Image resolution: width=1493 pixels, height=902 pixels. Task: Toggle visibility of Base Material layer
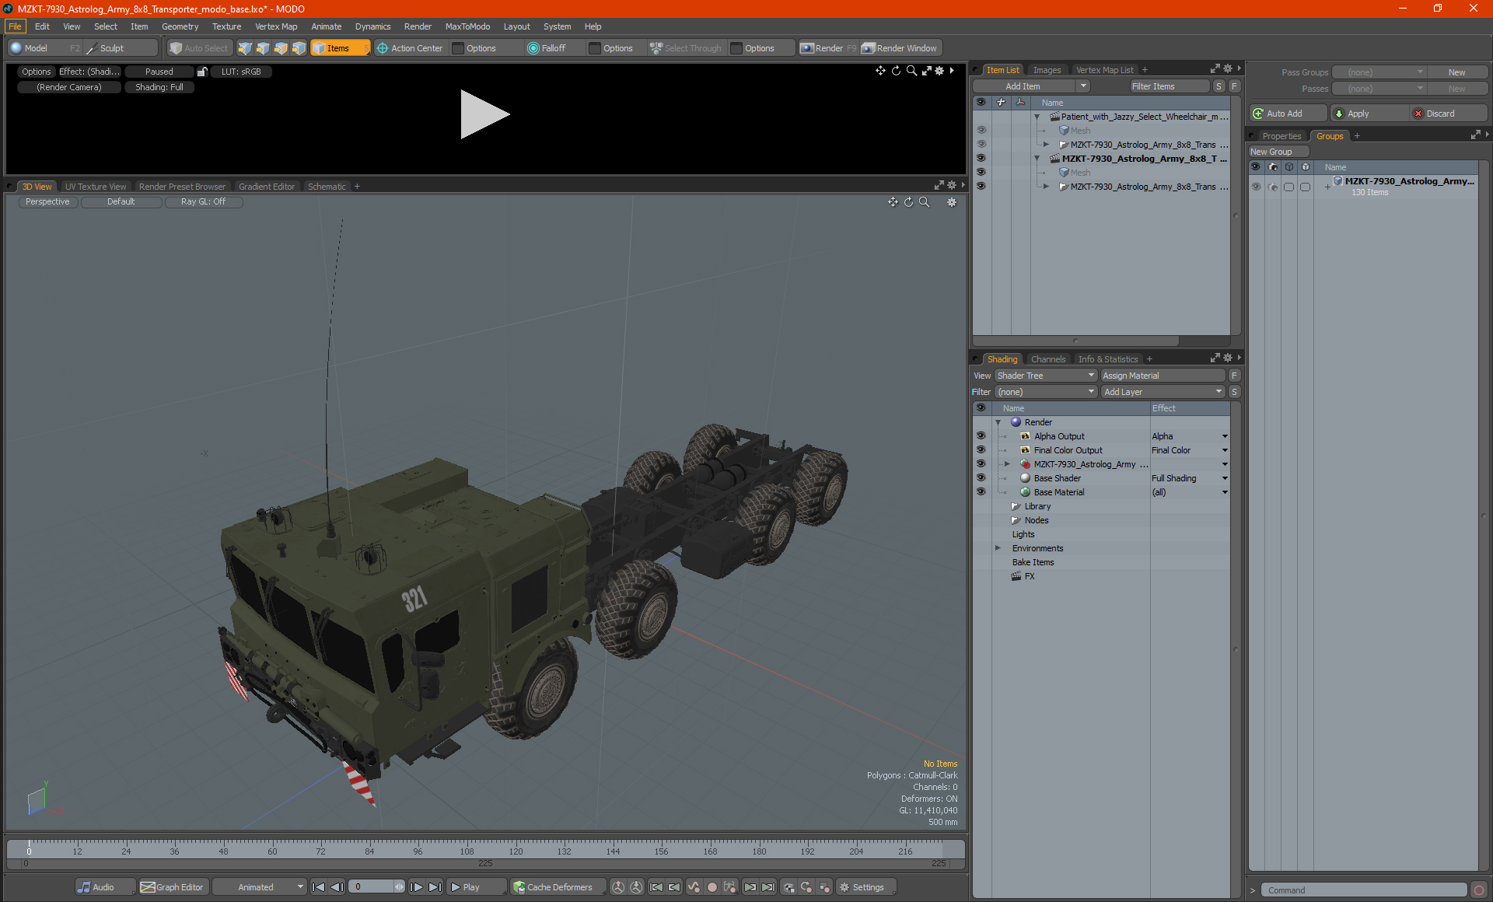(981, 492)
